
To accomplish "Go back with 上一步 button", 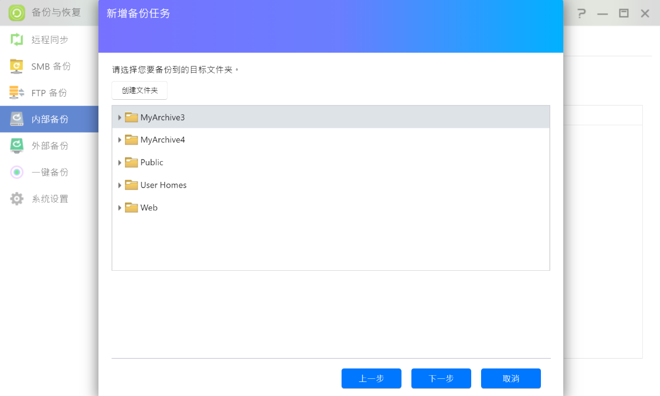I will pyautogui.click(x=371, y=378).
